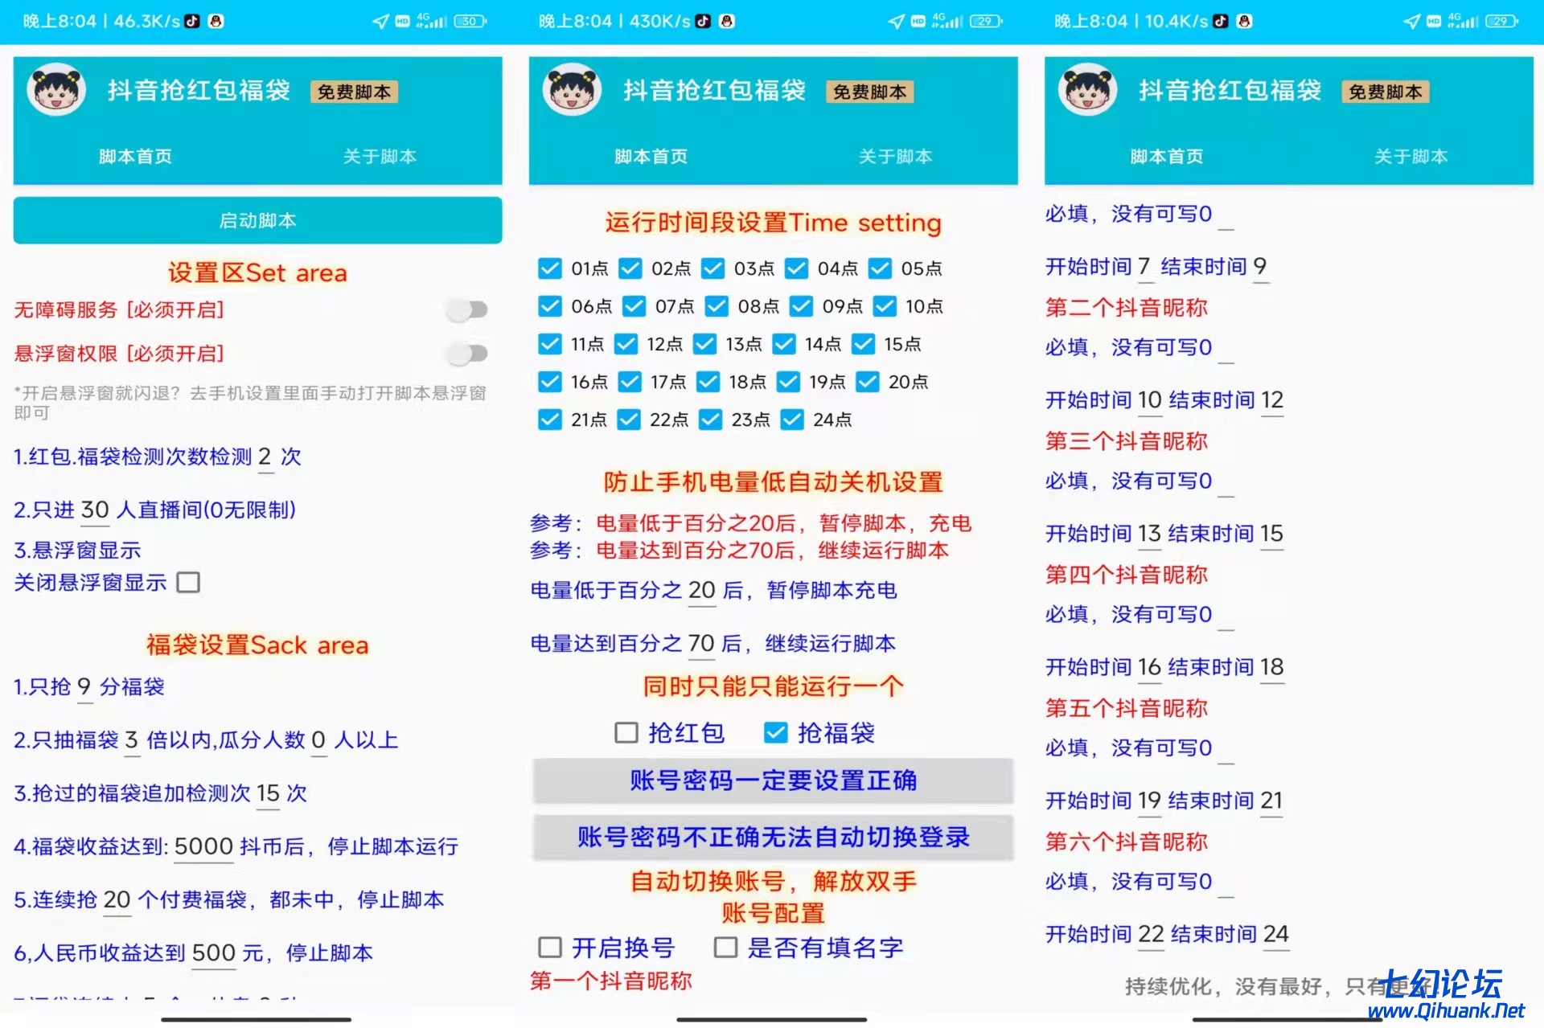The height and width of the screenshot is (1028, 1544).
Task: Edit 只进 30 人直播间 field
Action: click(x=95, y=511)
